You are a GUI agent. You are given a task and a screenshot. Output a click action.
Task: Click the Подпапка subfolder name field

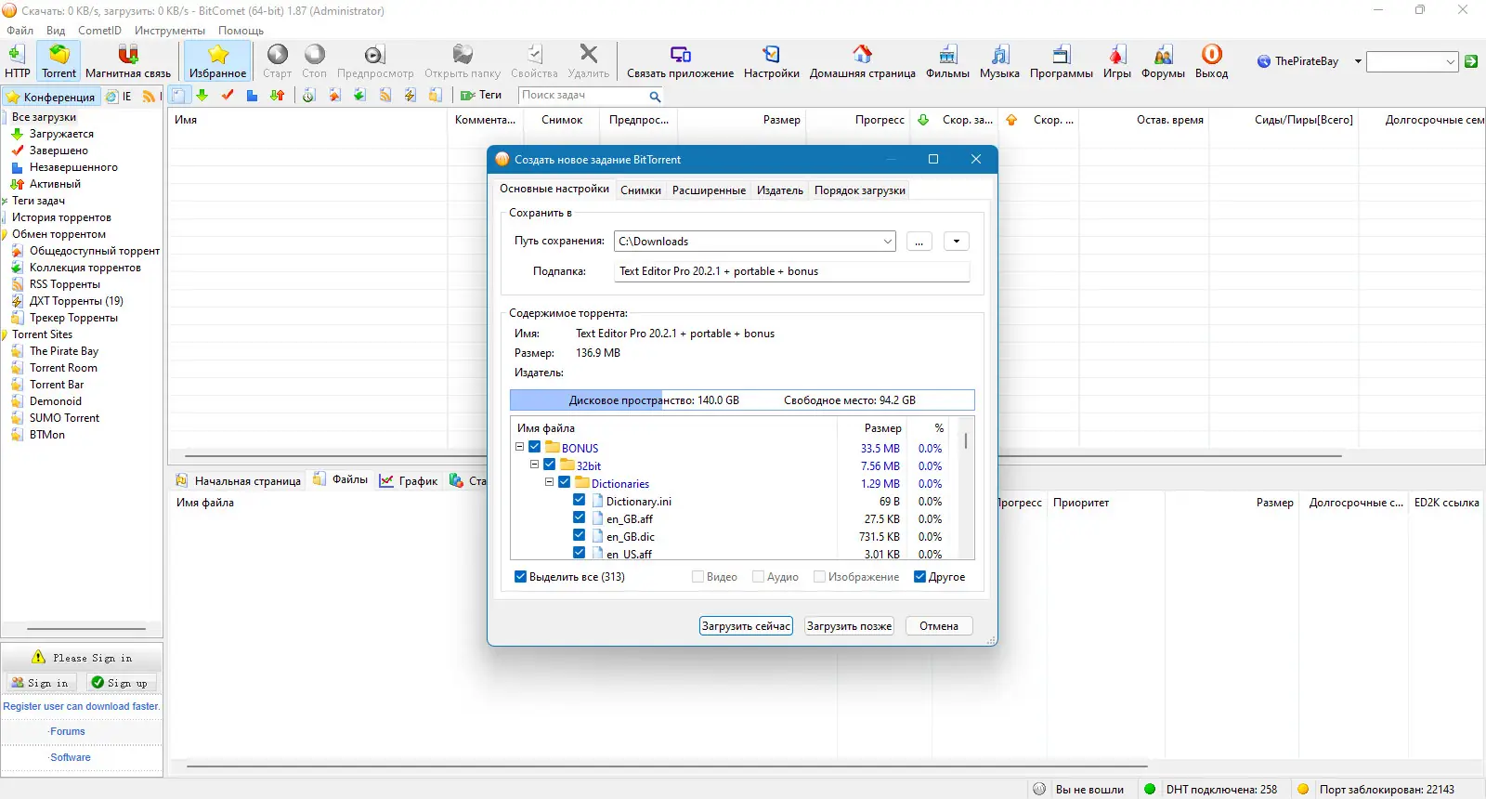[x=792, y=271]
